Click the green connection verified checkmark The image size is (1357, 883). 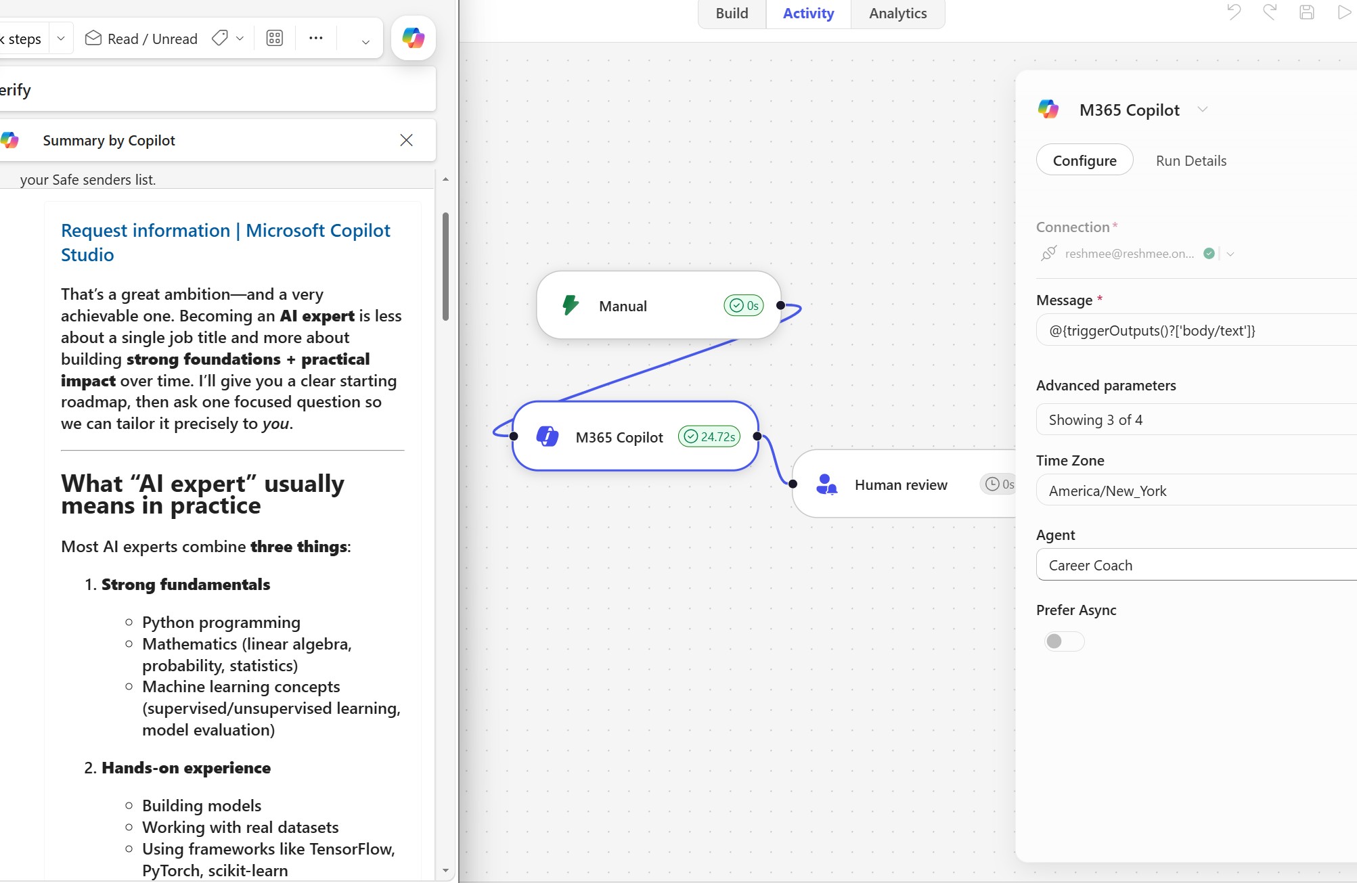(1209, 254)
